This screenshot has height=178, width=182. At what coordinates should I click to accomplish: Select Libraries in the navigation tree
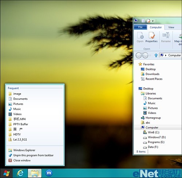(148, 94)
